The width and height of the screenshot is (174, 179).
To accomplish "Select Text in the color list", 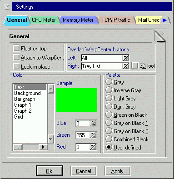I will [30, 87].
